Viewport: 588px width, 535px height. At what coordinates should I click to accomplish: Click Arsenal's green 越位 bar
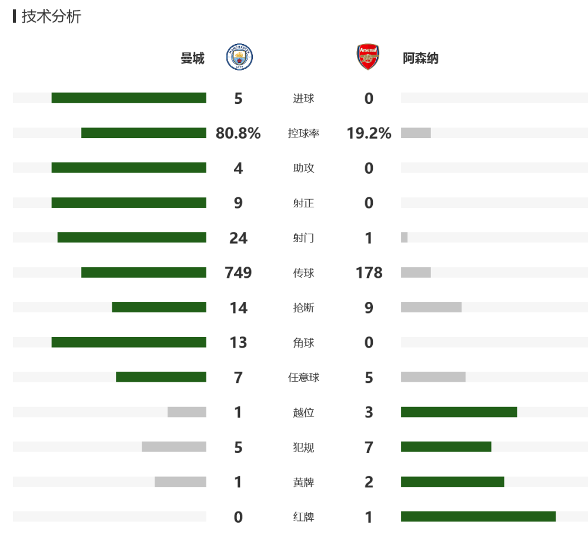(459, 412)
